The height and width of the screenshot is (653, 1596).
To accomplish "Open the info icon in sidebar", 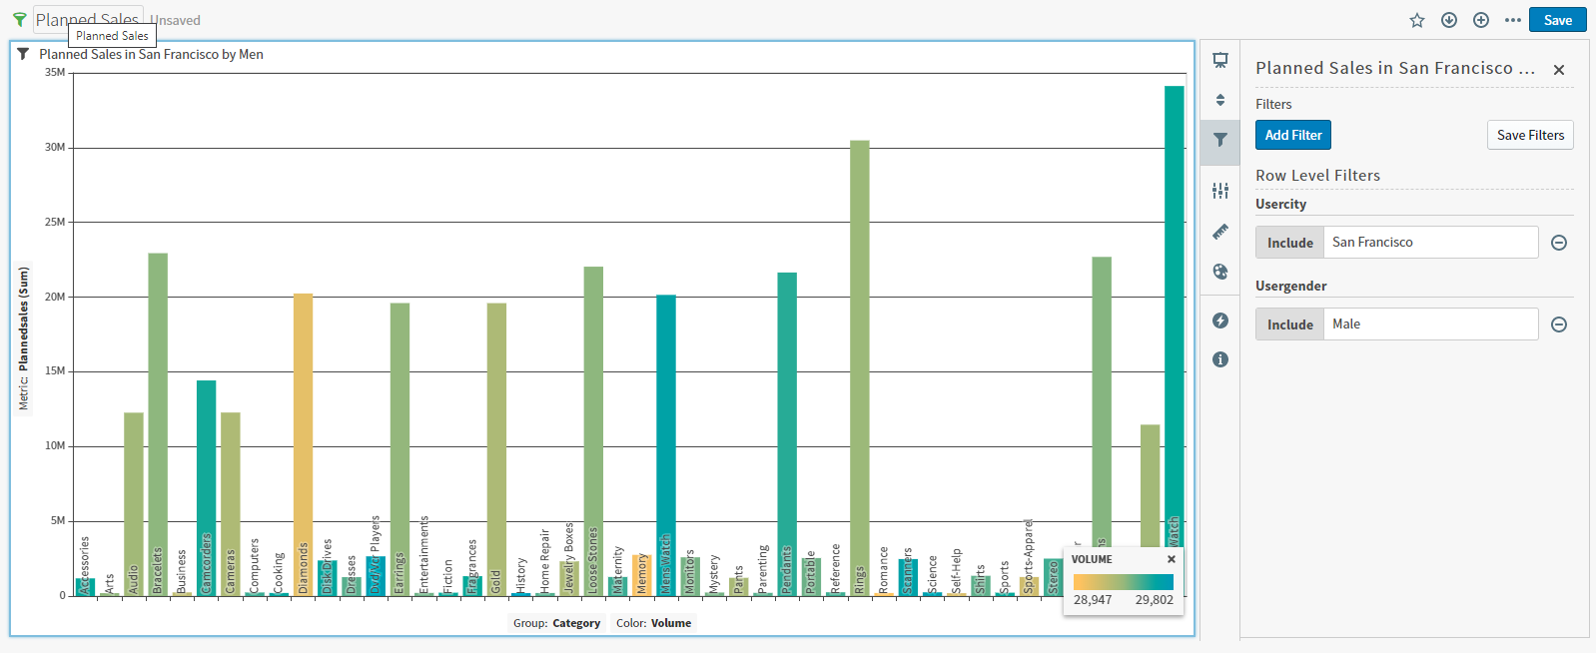I will point(1219,359).
